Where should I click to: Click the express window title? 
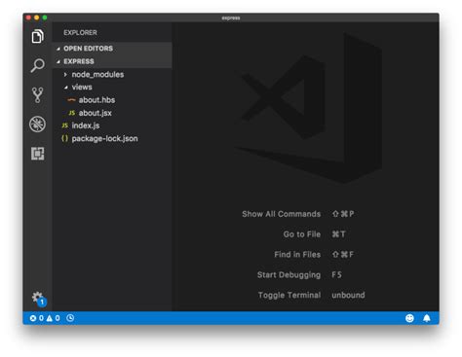coord(231,18)
